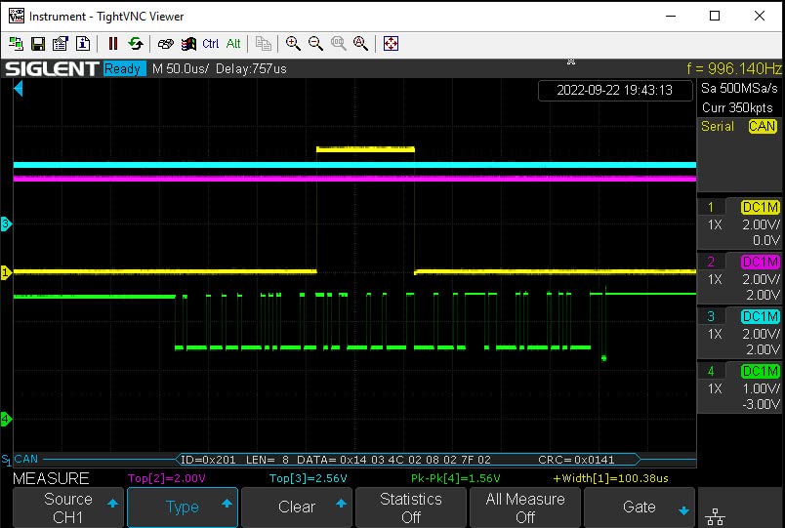Close the TightVNC Viewer window
785x528 pixels.
point(760,16)
